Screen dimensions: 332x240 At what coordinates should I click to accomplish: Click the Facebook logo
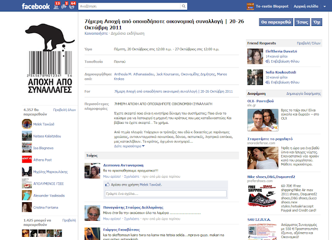pyautogui.click(x=36, y=6)
